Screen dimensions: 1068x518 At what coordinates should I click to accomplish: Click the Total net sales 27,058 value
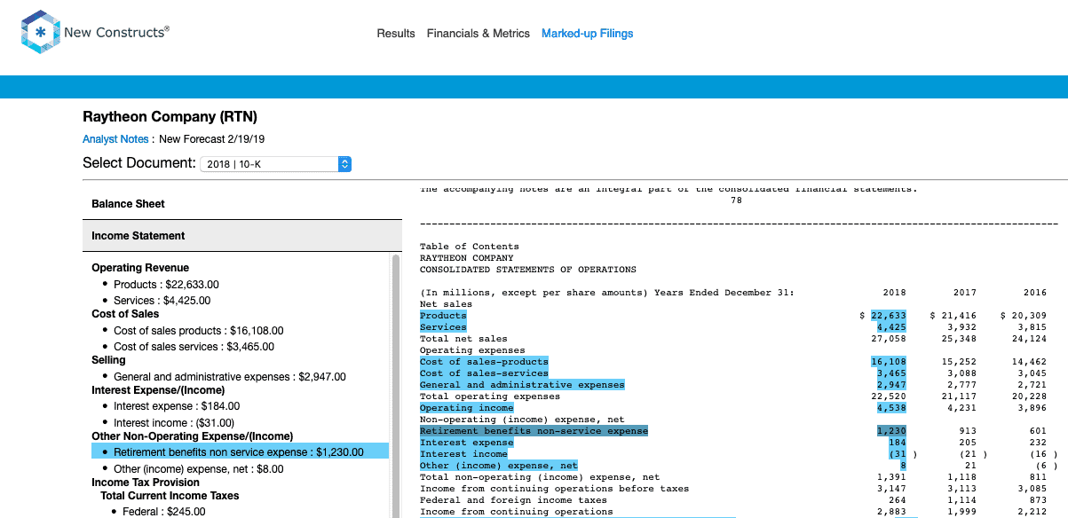point(889,339)
